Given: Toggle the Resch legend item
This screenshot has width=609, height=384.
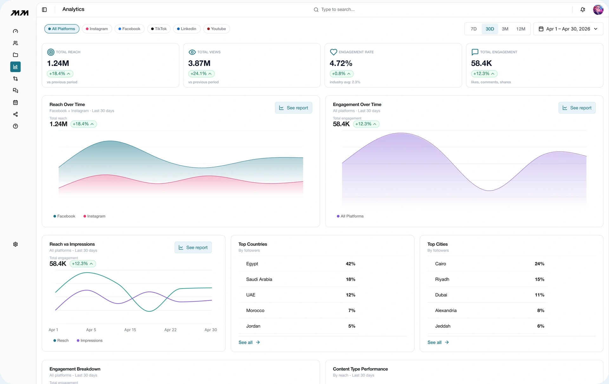Looking at the screenshot, I should tap(61, 341).
